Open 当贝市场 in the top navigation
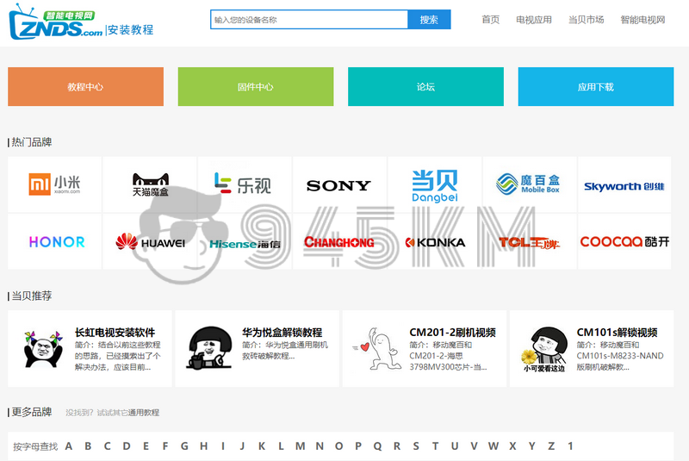 [587, 20]
